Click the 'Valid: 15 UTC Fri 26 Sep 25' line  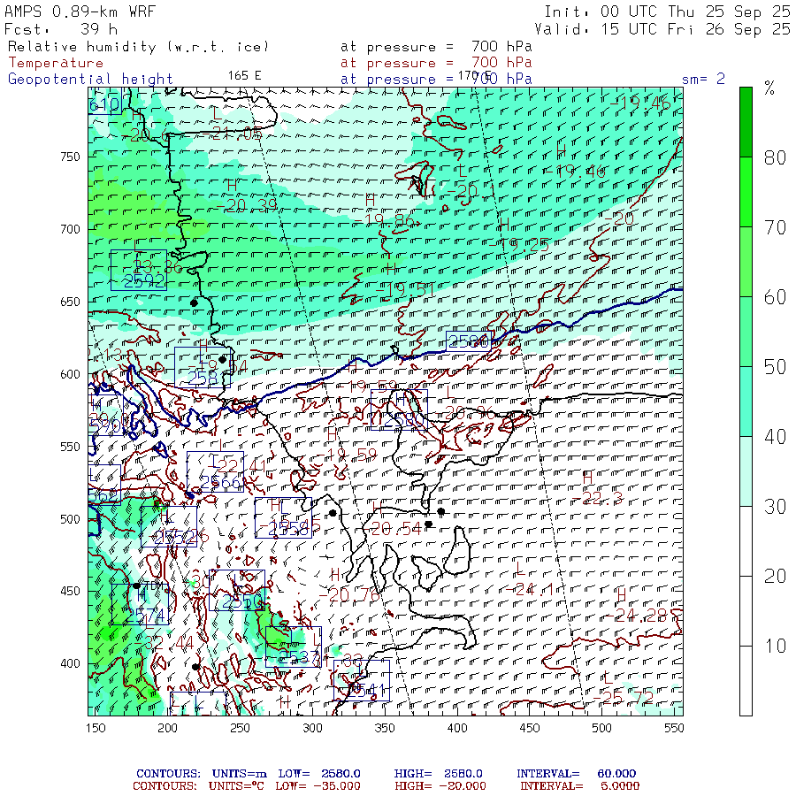[x=662, y=29]
